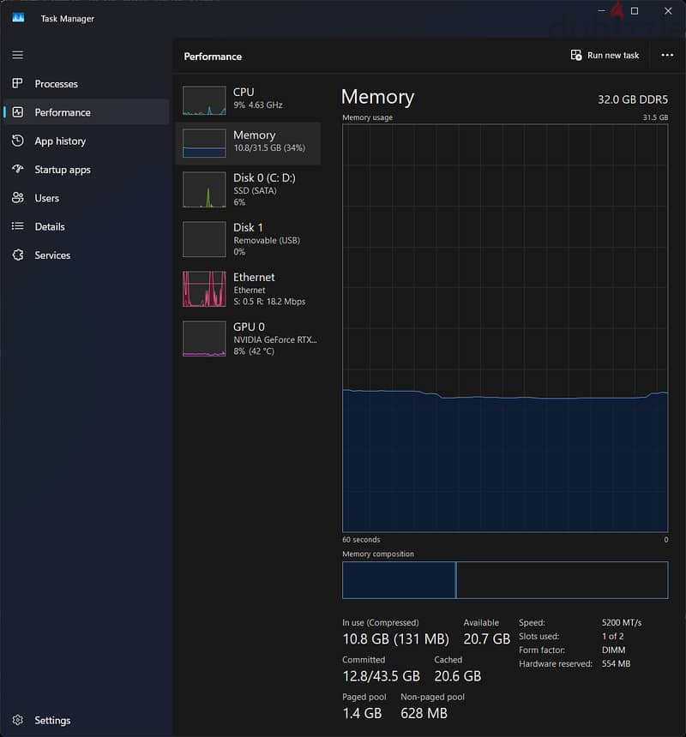
Task: Click the Non-paged pool value 628 MB
Action: tap(424, 713)
